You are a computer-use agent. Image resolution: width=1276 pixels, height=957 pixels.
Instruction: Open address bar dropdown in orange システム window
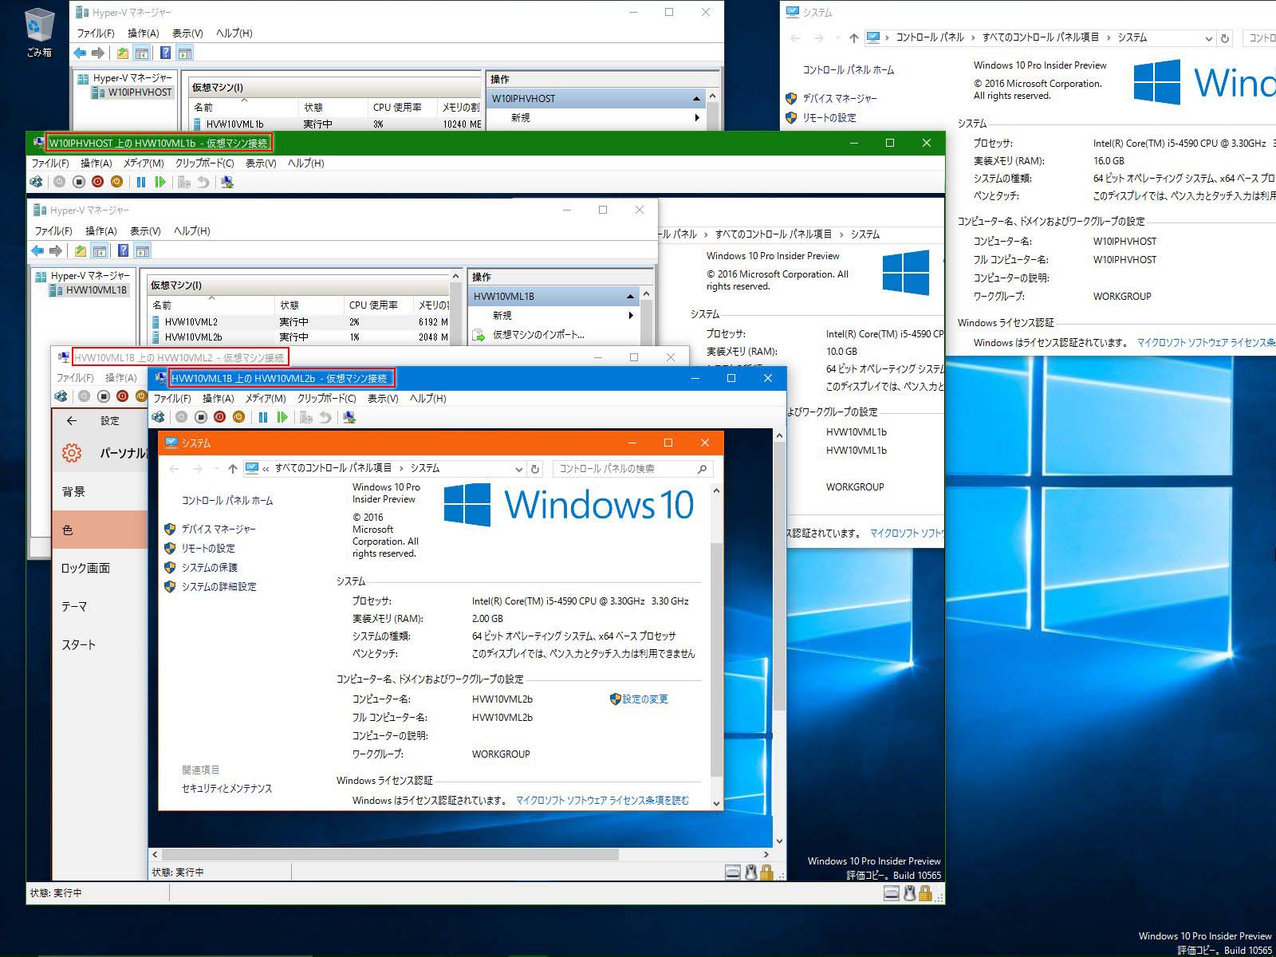pyautogui.click(x=519, y=469)
